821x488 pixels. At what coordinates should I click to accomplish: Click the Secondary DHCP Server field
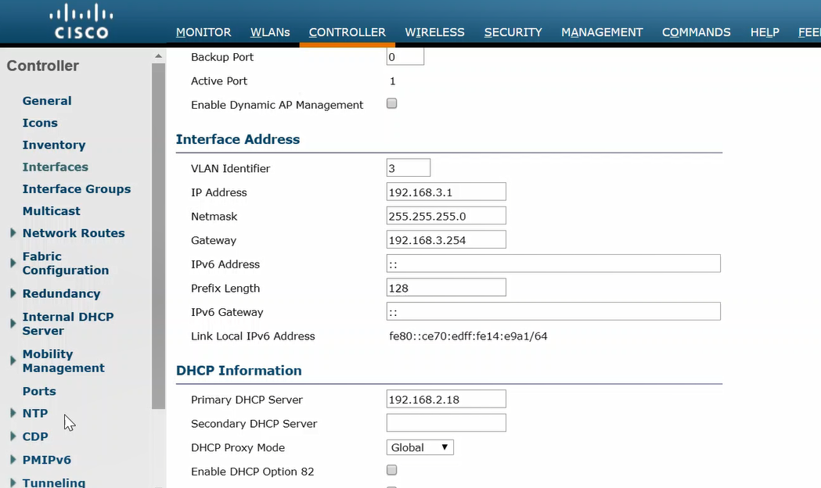click(446, 423)
